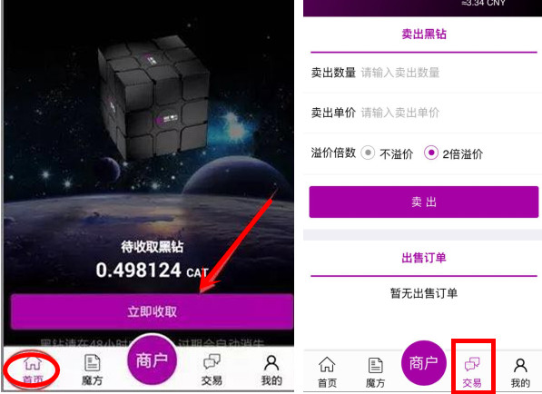This screenshot has height=394, width=542.
Task: Select the 不溢价 radio option
Action: [x=387, y=153]
